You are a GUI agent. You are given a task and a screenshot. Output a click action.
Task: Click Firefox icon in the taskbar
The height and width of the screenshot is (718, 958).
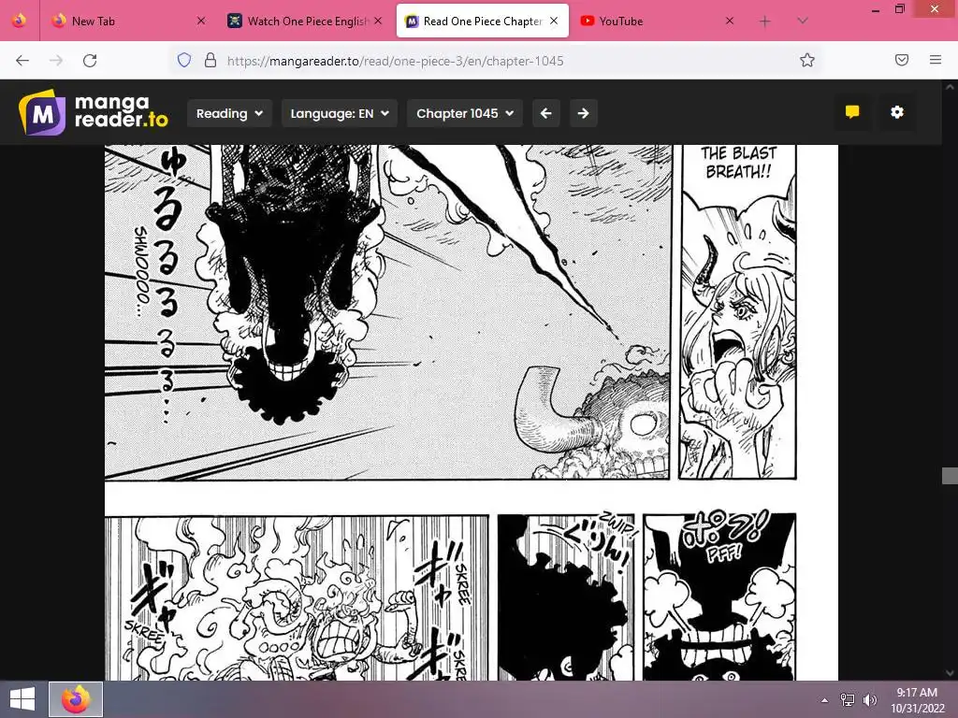[x=76, y=699]
